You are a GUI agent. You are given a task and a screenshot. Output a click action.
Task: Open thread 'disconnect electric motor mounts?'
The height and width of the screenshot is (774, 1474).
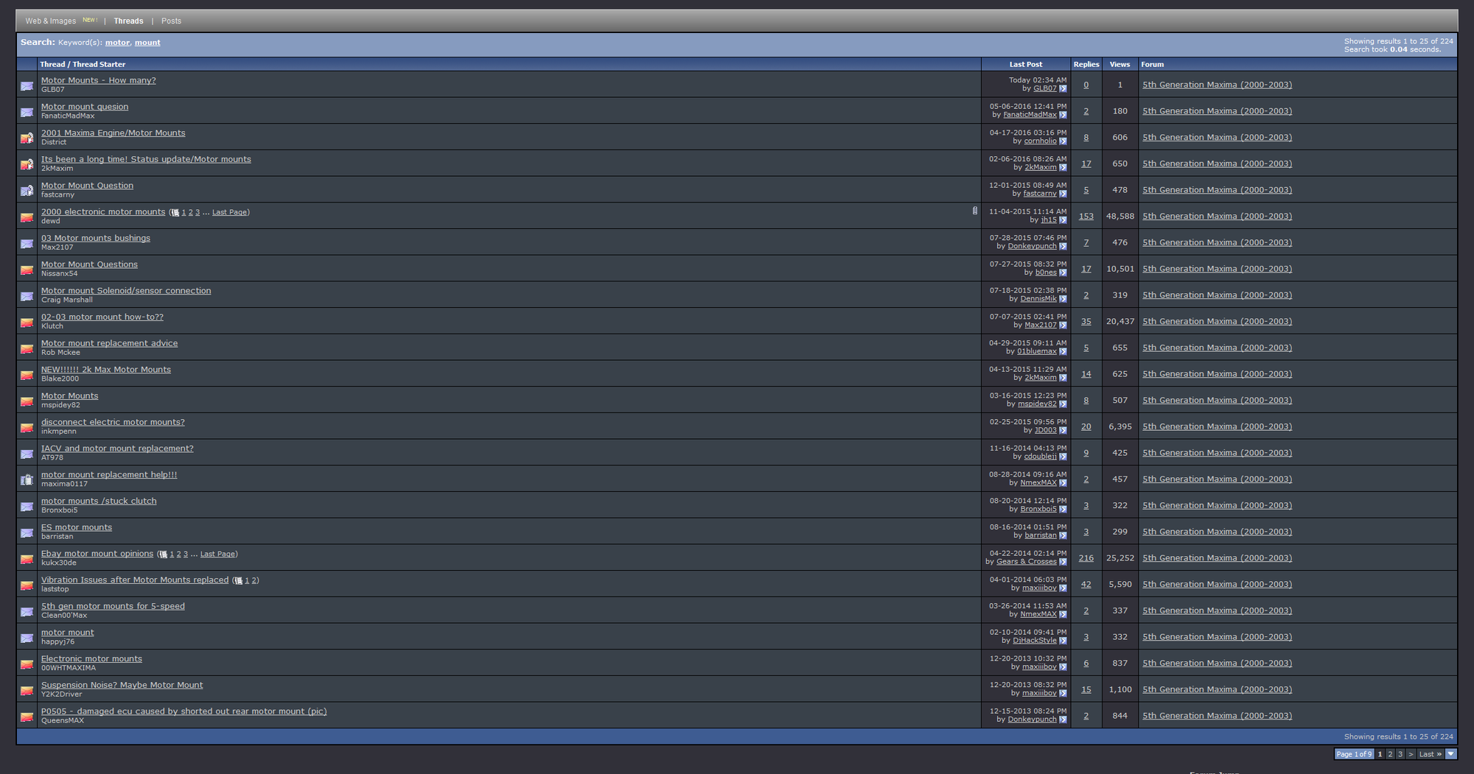click(x=113, y=422)
